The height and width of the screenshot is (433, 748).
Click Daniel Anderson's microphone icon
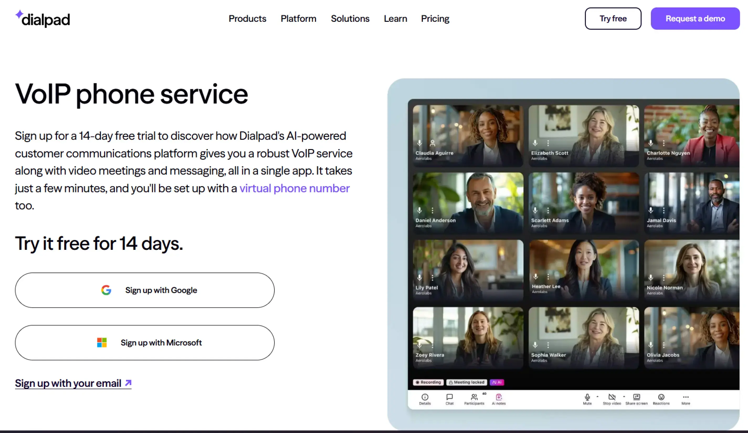419,210
